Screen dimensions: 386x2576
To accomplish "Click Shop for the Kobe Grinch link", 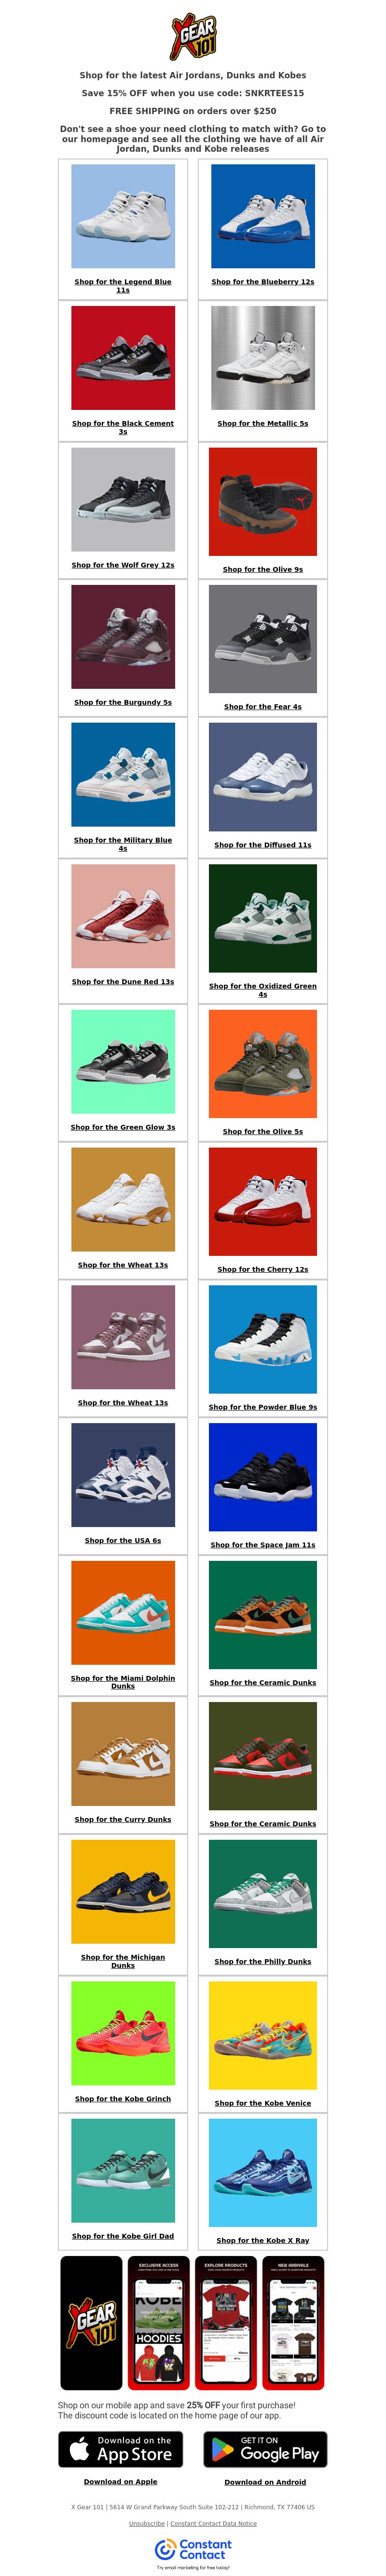I will (123, 2099).
